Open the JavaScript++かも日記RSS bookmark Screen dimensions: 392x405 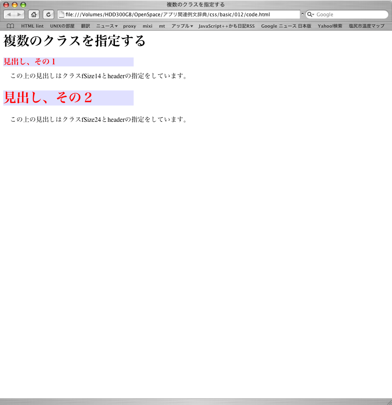[x=227, y=26]
